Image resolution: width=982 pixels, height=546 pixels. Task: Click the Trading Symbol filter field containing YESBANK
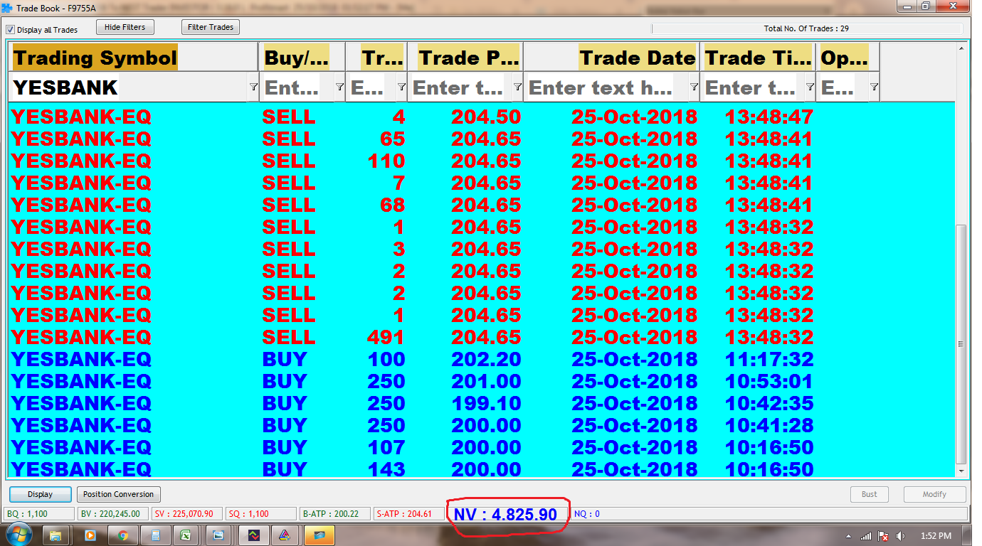click(x=130, y=87)
